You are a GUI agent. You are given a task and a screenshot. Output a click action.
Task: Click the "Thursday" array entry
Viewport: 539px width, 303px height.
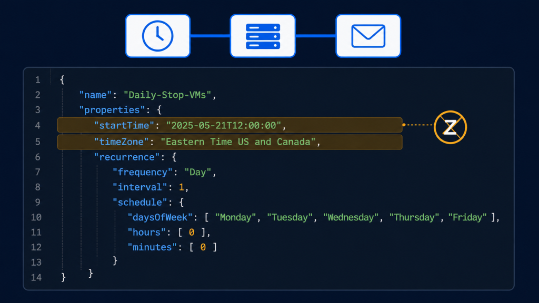pyautogui.click(x=414, y=217)
